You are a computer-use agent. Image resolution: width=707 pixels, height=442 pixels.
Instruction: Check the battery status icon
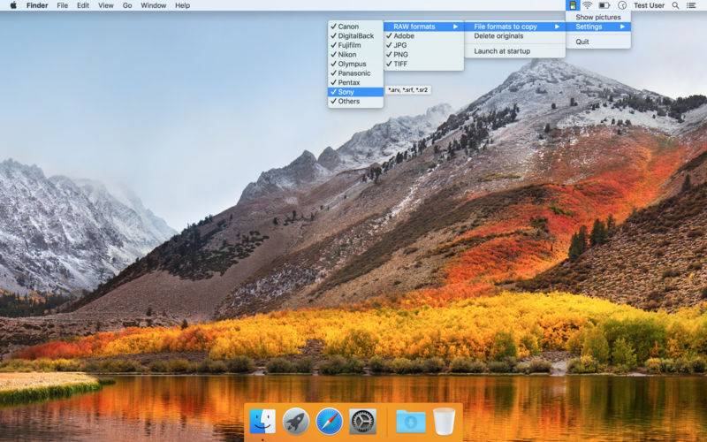pyautogui.click(x=604, y=5)
